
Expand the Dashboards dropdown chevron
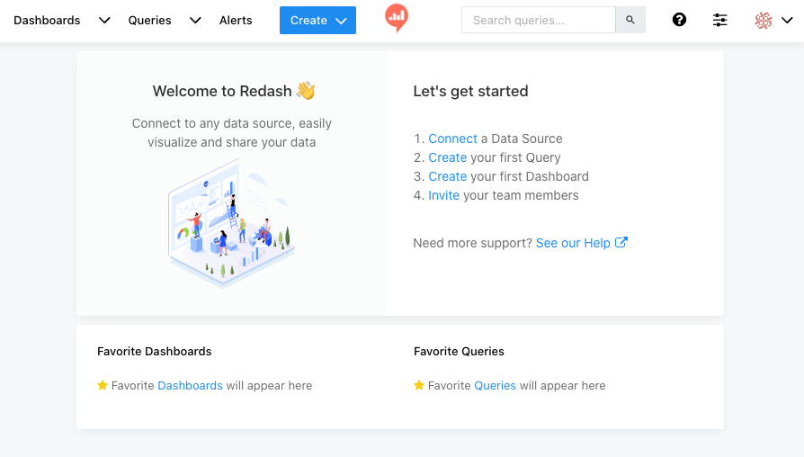click(104, 21)
